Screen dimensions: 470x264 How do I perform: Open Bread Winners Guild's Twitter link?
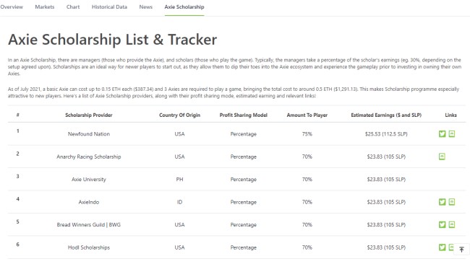[x=442, y=224]
